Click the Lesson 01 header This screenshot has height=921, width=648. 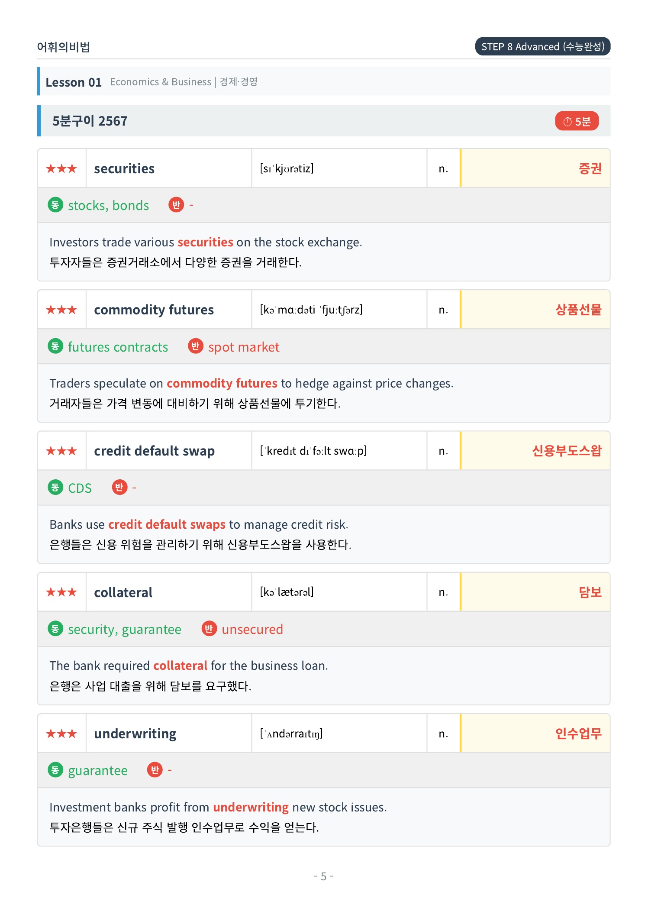click(74, 82)
